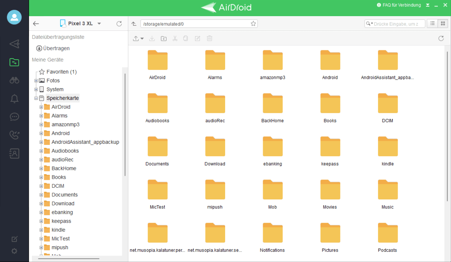The height and width of the screenshot is (262, 451).
Task: Expand the Download folder in tree
Action: pyautogui.click(x=41, y=203)
